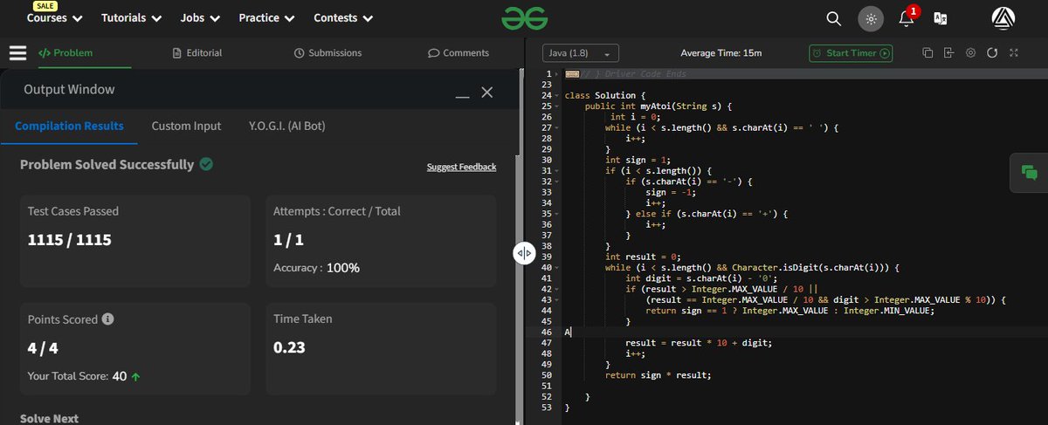This screenshot has width=1048, height=425.
Task: Click the Points Scored info icon
Action: coord(107,319)
